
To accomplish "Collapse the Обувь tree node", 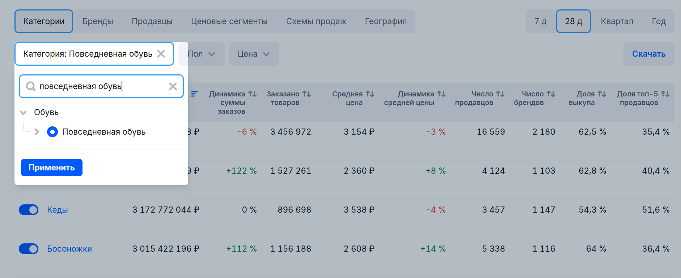I will pos(23,113).
